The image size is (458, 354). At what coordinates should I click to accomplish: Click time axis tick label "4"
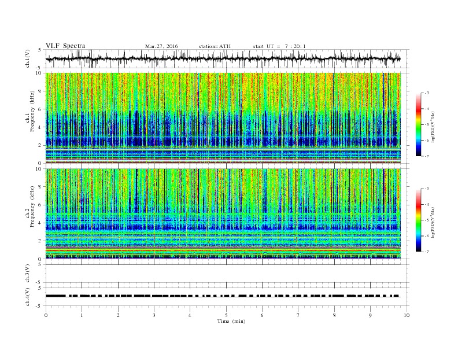[190, 315]
